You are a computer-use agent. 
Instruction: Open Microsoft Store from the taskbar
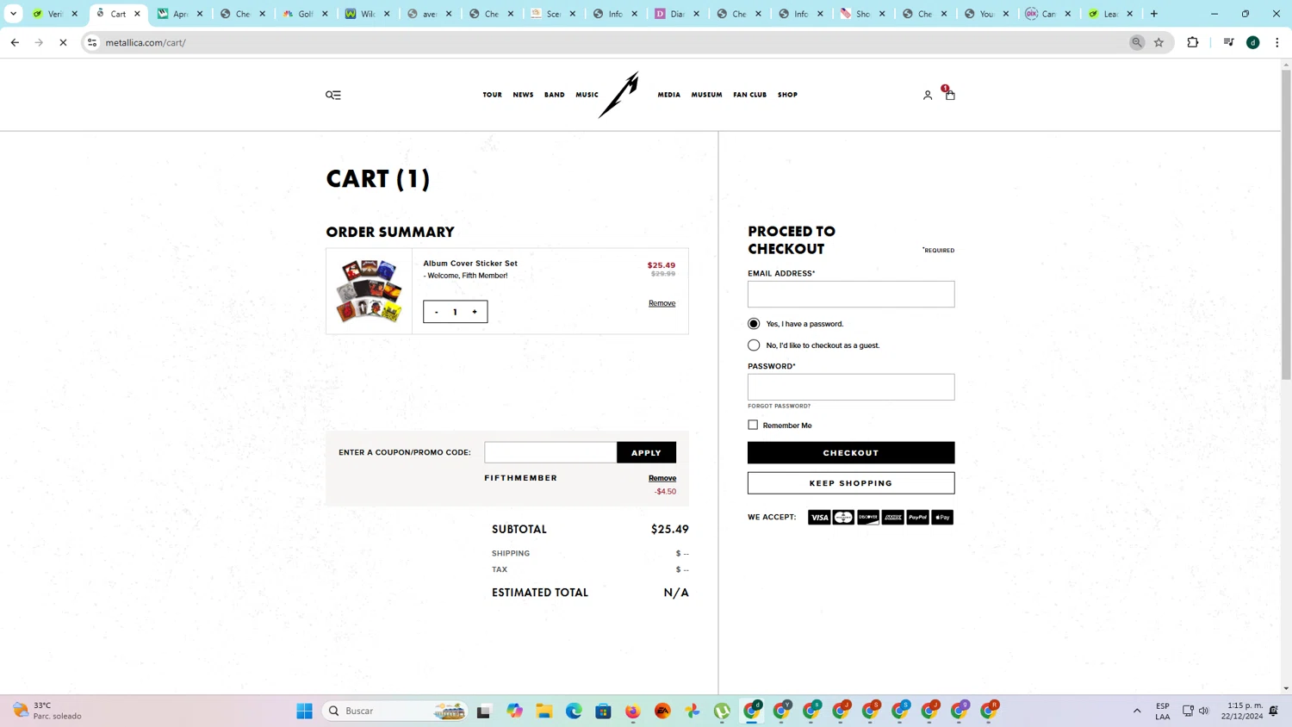tap(604, 711)
